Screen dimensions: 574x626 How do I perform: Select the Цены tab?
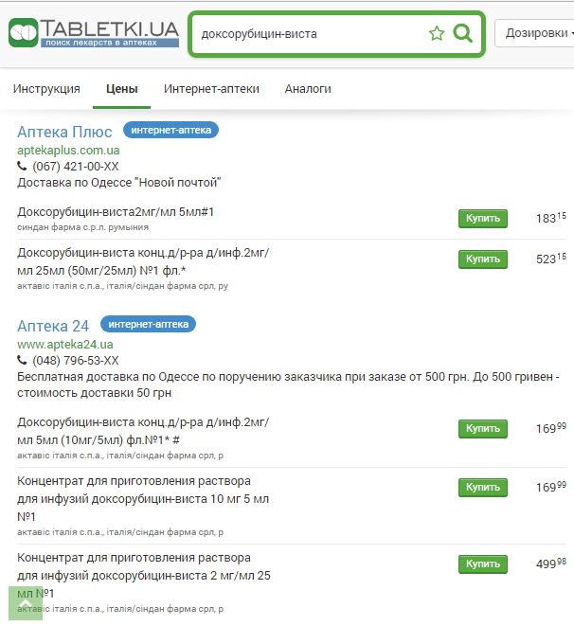click(121, 89)
